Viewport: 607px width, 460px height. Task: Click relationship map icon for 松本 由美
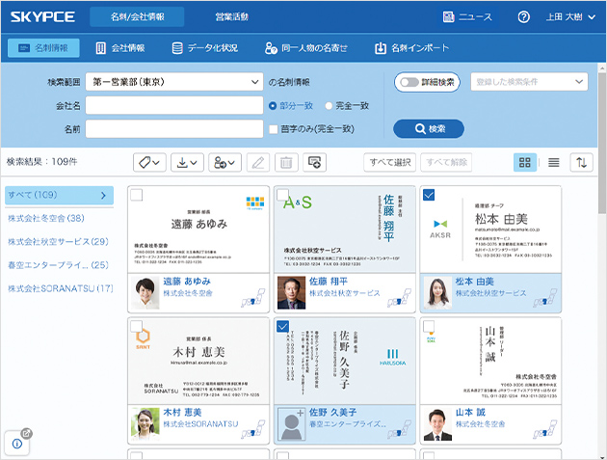[x=545, y=298]
